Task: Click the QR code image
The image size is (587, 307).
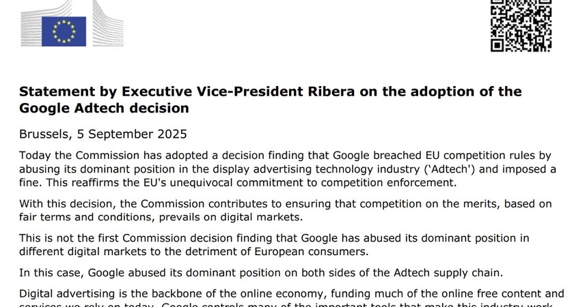Action: 521,25
